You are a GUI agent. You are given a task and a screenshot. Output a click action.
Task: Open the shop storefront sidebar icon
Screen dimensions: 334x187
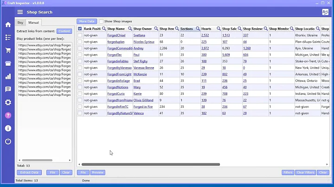pos(8,63)
